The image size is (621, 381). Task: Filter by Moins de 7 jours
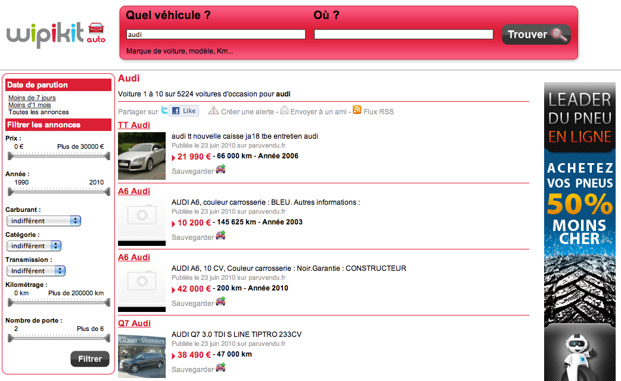point(32,98)
